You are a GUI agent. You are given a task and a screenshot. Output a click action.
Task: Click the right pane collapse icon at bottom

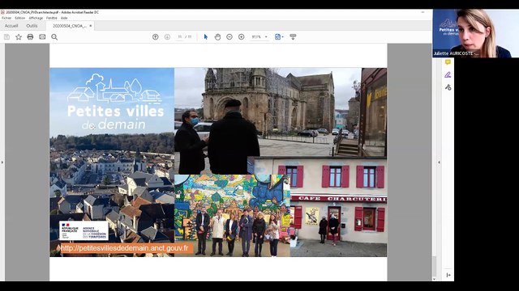(x=448, y=275)
